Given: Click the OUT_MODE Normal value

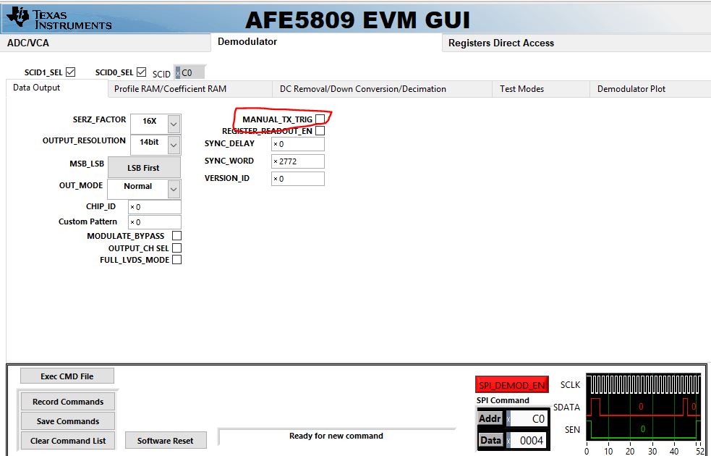Looking at the screenshot, I should [x=138, y=186].
